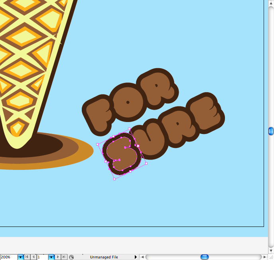Click horizontal scrollbar right arrow
The image size is (274, 260).
tap(265, 257)
